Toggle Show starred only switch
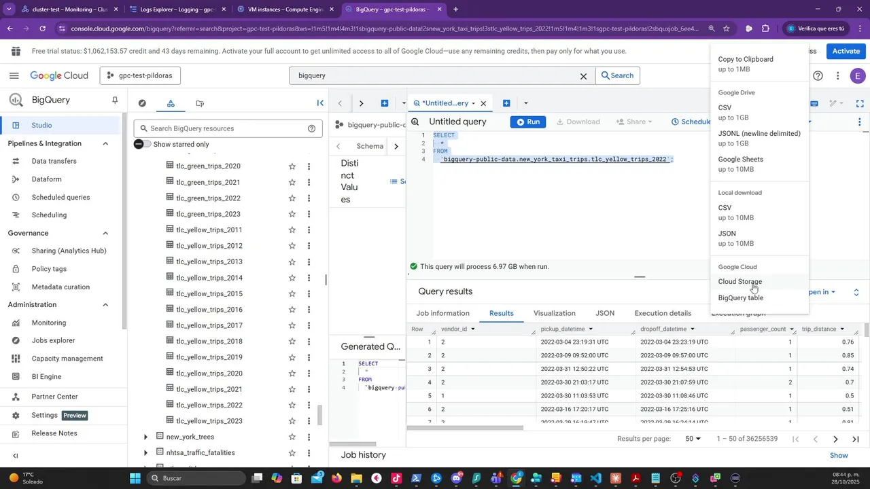 (x=142, y=144)
